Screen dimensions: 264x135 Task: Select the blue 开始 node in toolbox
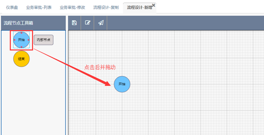pyautogui.click(x=21, y=40)
